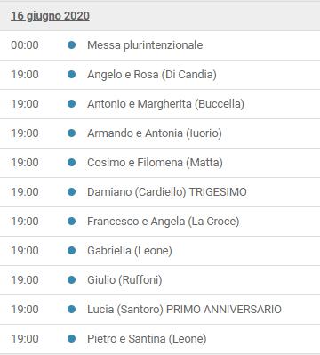Click blue dot beside Messa plurintenzionale
Image resolution: width=320 pixels, height=355 pixels.
[71, 45]
